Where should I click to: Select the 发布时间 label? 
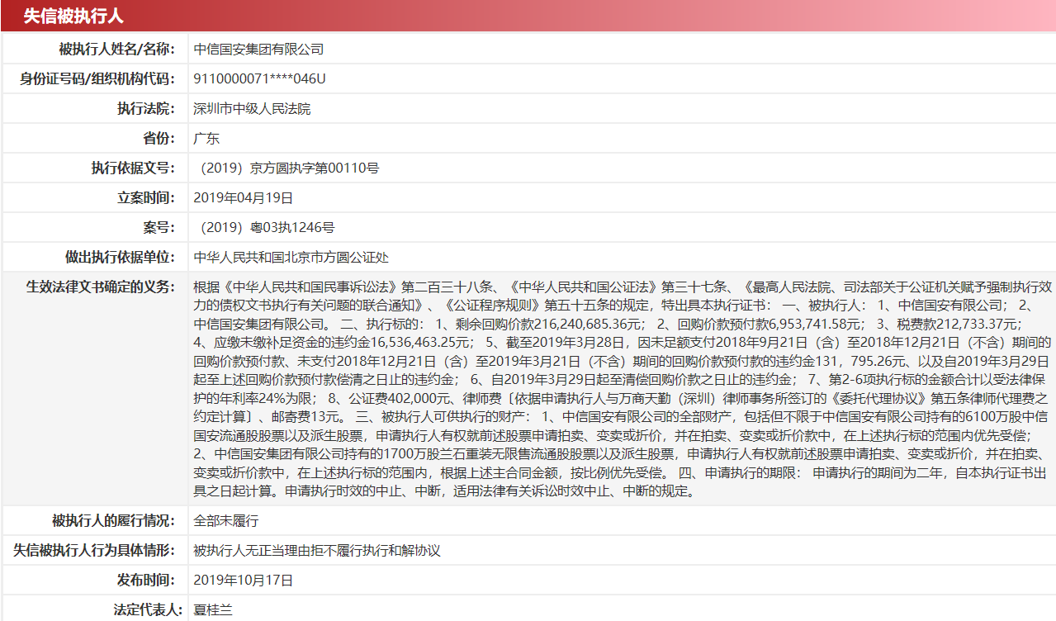(146, 581)
